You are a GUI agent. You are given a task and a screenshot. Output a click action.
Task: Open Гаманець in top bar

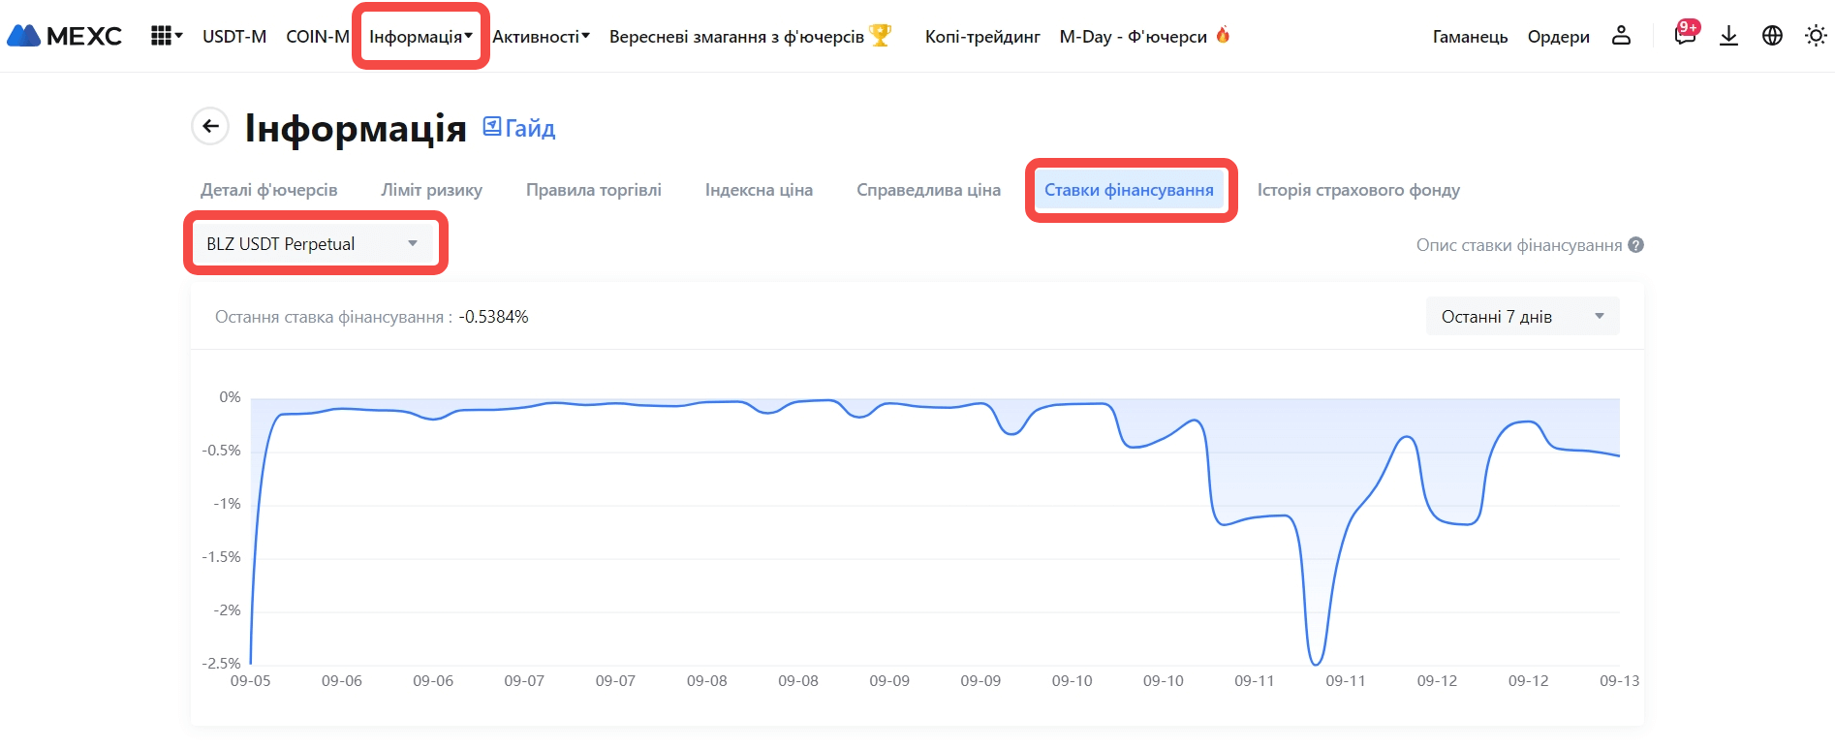pos(1470,37)
